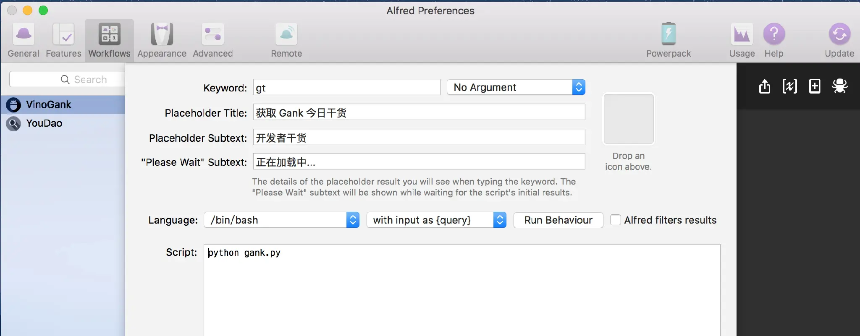
Task: Open the Advanced preferences tab
Action: tap(212, 41)
